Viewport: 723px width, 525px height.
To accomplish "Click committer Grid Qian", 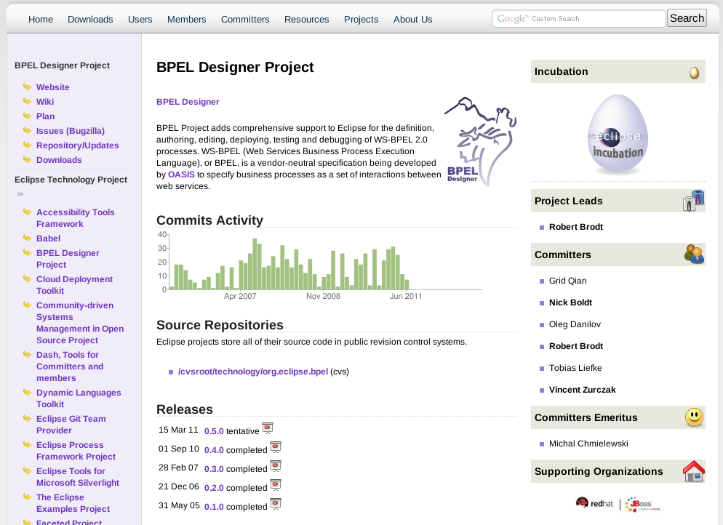I will (x=567, y=281).
